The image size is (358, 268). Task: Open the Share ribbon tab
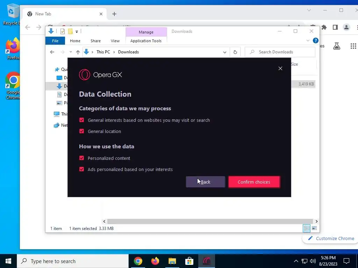point(95,41)
